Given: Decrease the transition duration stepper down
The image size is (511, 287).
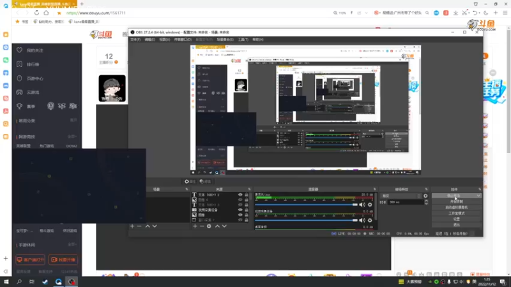Looking at the screenshot, I should coord(426,203).
